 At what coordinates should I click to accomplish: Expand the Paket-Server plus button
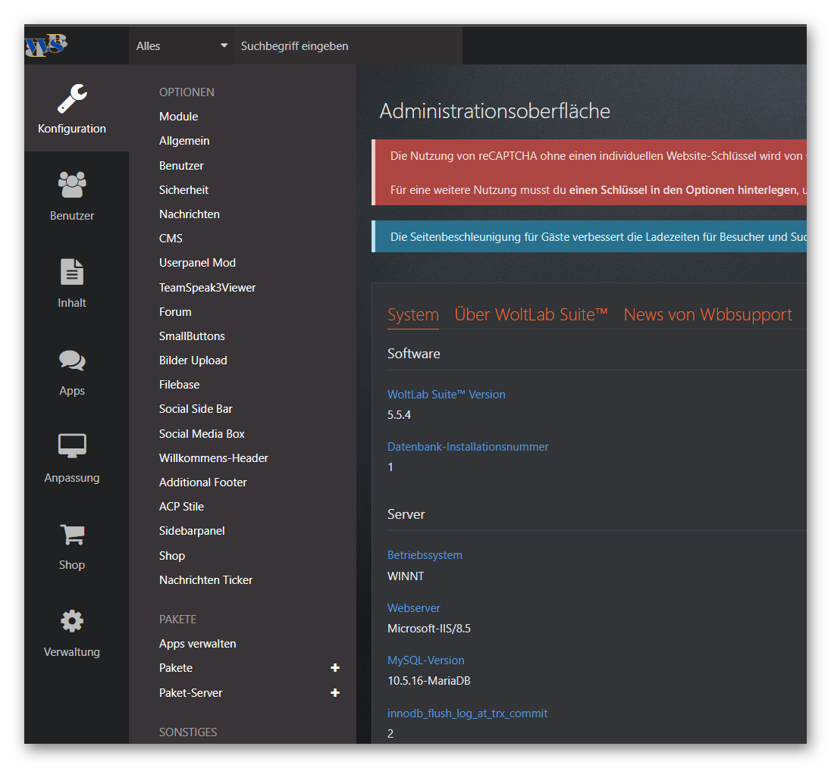pyautogui.click(x=335, y=693)
